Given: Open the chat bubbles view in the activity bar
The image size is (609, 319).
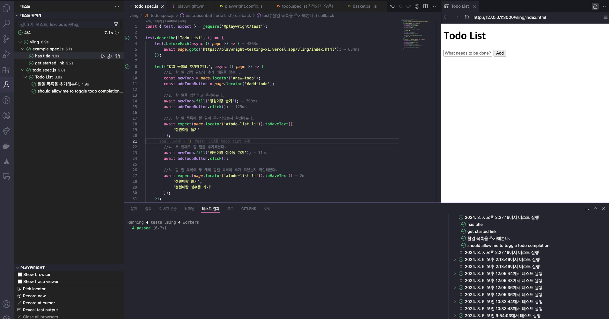Looking at the screenshot, I should (x=6, y=177).
